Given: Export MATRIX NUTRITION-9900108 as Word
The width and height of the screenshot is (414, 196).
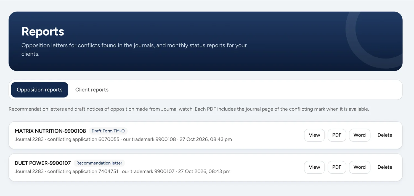Looking at the screenshot, I should tap(360, 135).
